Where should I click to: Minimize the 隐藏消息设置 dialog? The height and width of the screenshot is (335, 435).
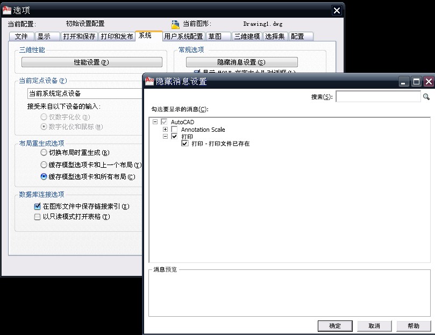(x=404, y=82)
